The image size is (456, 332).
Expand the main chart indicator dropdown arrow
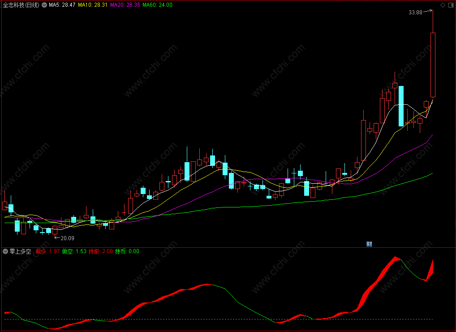tap(44, 5)
